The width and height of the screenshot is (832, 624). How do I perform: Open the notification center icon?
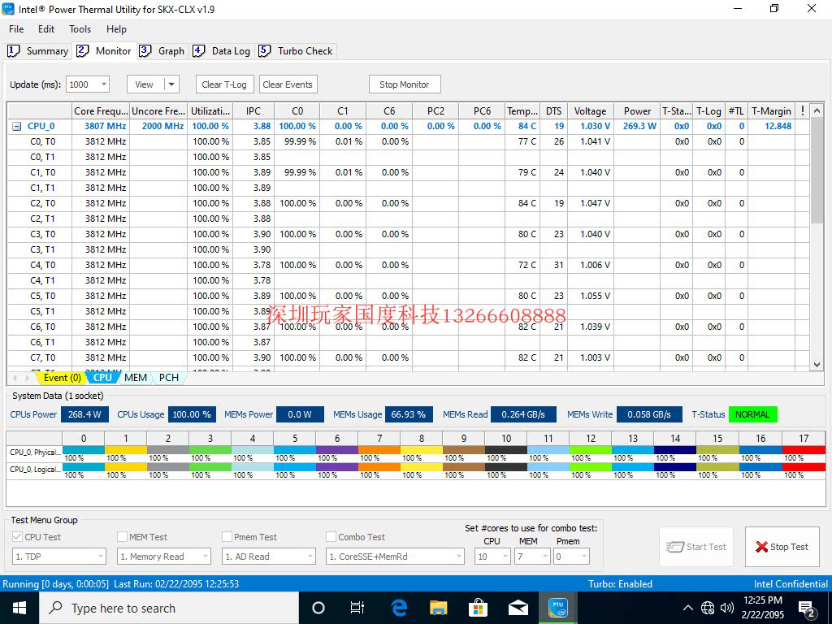click(807, 609)
